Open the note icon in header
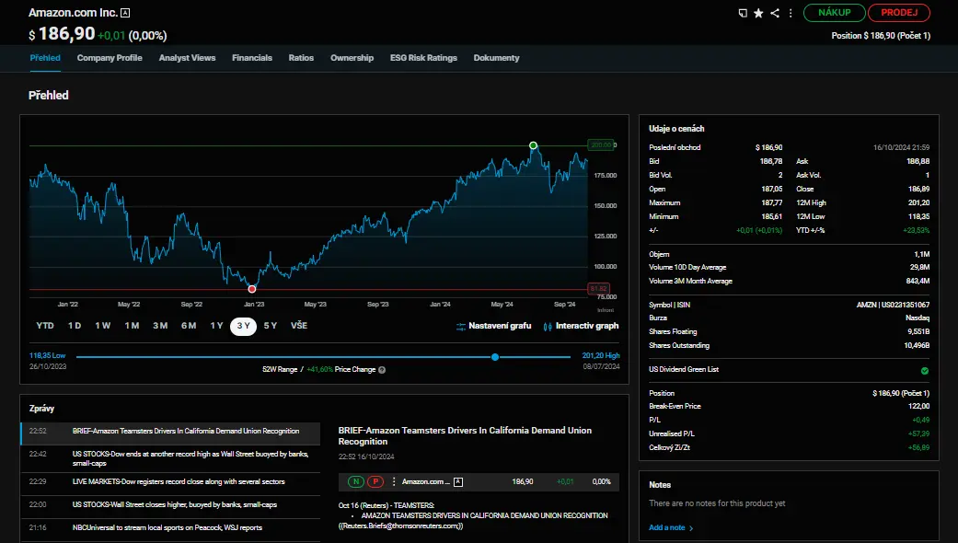This screenshot has height=543, width=958. coord(743,13)
